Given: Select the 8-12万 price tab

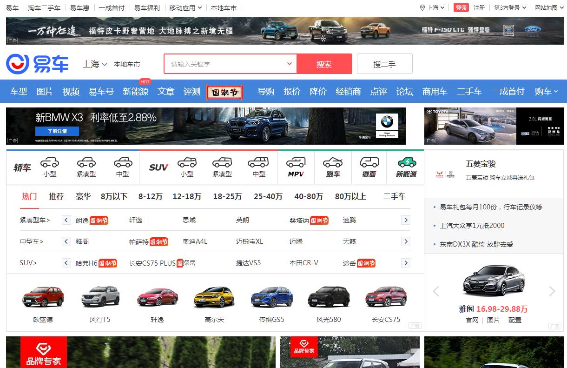Looking at the screenshot, I should pos(150,196).
